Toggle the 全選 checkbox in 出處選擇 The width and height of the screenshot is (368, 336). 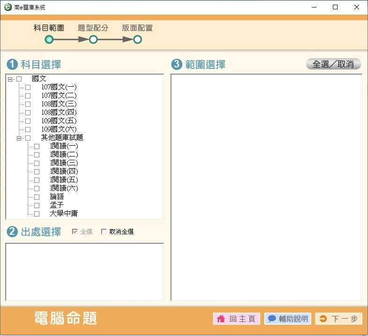pyautogui.click(x=74, y=231)
